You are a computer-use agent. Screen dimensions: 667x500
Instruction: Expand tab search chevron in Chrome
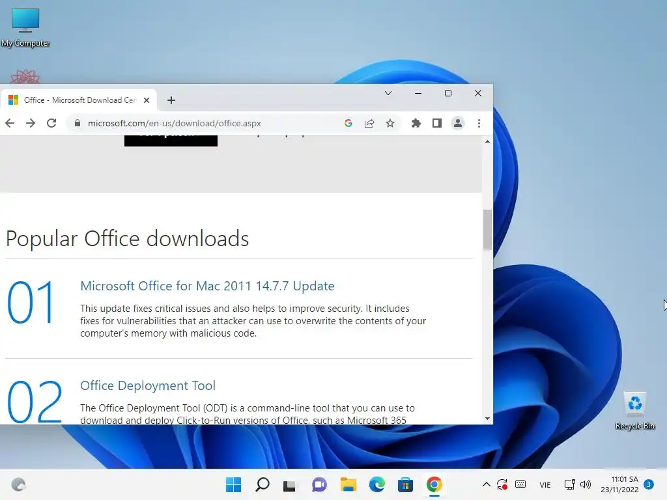388,93
